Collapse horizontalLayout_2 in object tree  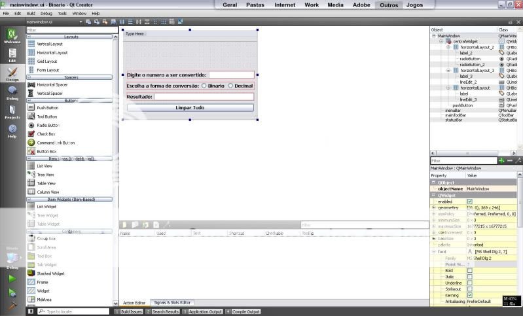tap(448, 47)
